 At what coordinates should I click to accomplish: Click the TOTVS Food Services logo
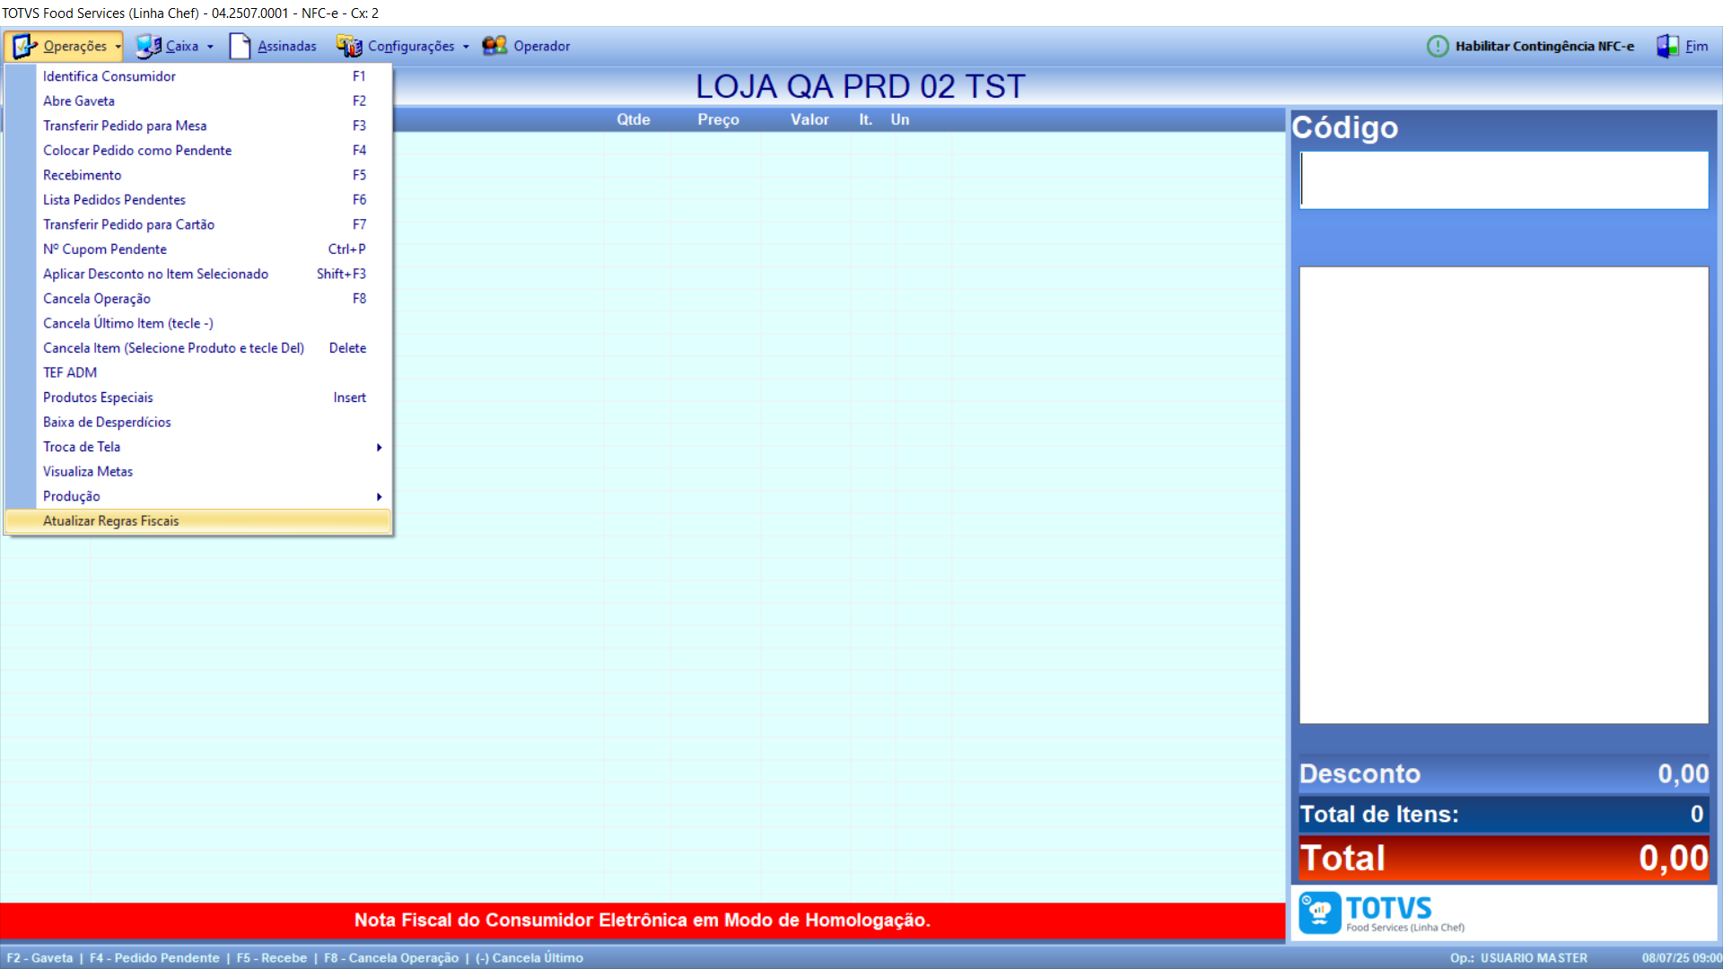tap(1382, 912)
